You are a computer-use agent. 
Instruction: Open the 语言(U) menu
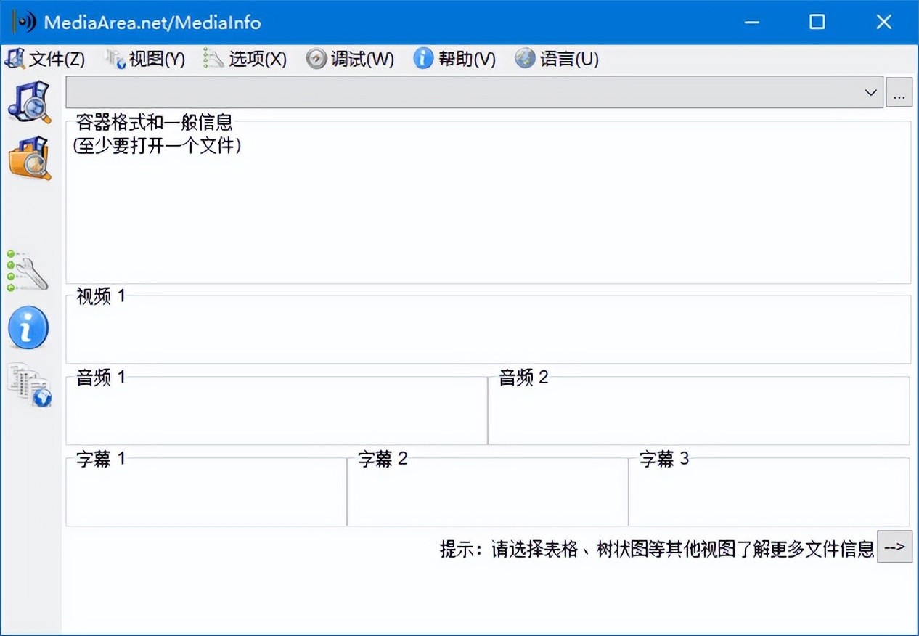(557, 59)
